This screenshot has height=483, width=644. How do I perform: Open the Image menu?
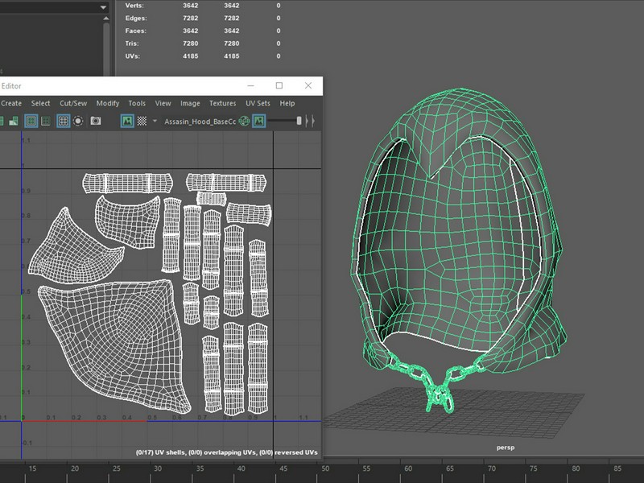tap(190, 104)
